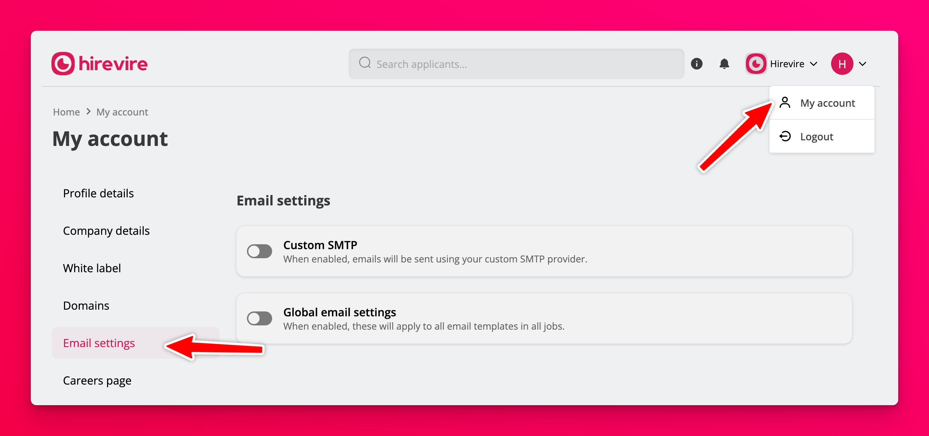Click the hirevire logo
This screenshot has height=436, width=929.
point(100,64)
